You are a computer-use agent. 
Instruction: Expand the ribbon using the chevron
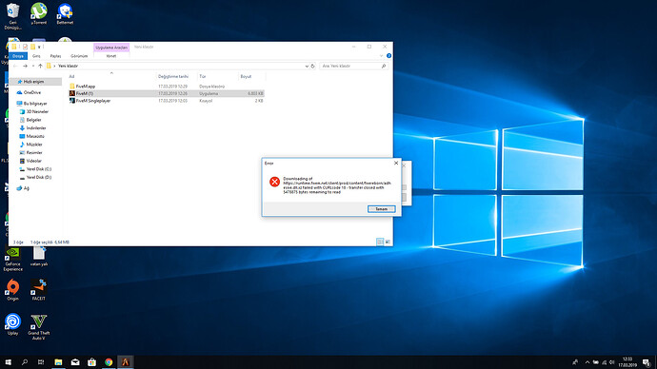click(381, 56)
